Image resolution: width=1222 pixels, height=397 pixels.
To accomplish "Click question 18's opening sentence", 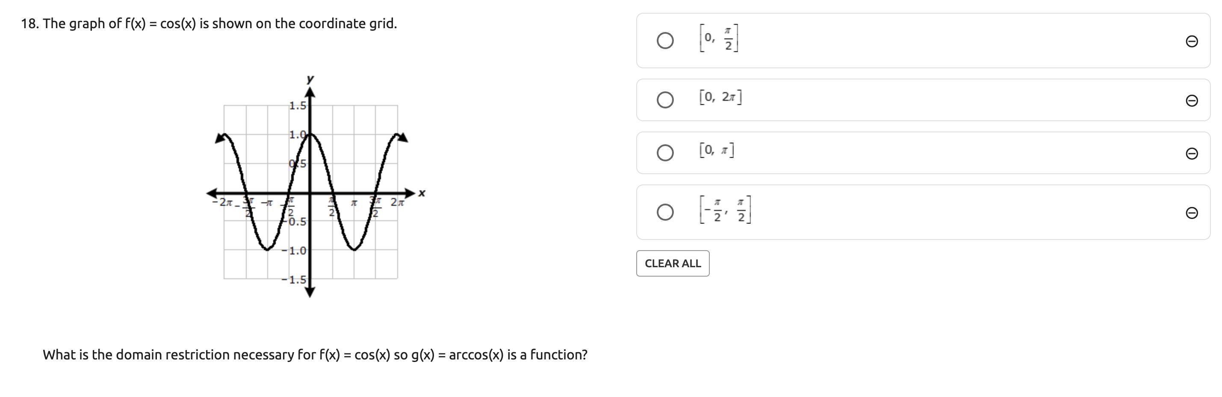I will (209, 23).
